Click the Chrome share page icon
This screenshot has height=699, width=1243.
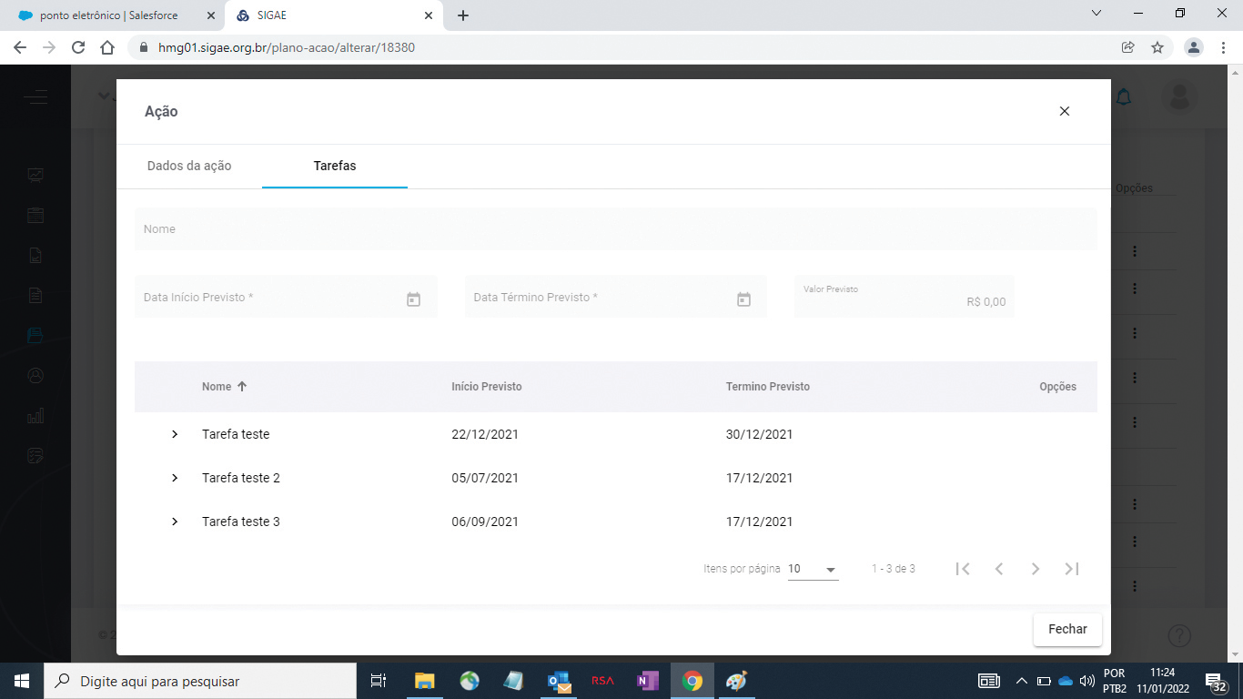[1128, 47]
